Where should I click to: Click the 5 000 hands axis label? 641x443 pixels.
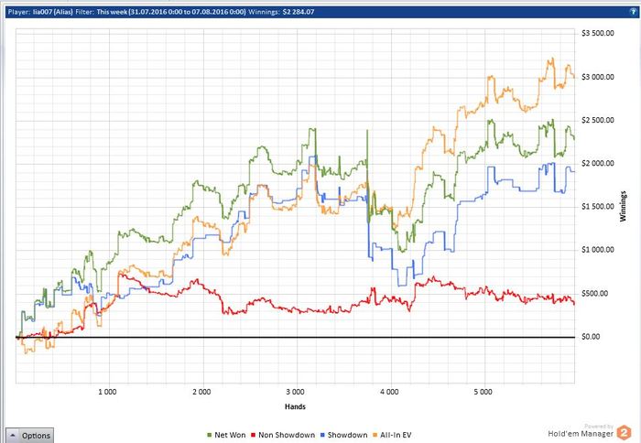483,392
